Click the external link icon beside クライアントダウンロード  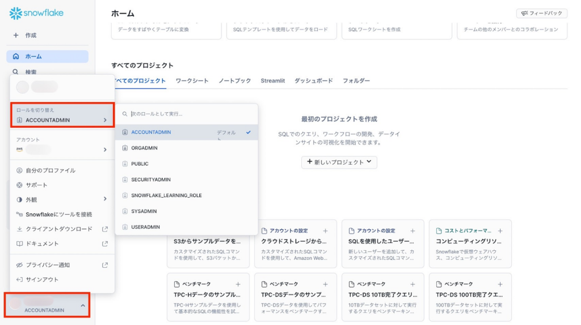(x=104, y=229)
